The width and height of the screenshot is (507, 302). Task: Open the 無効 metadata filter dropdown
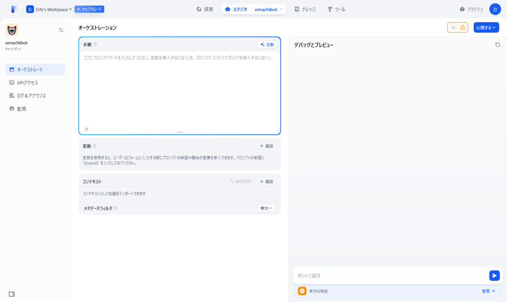pyautogui.click(x=266, y=208)
